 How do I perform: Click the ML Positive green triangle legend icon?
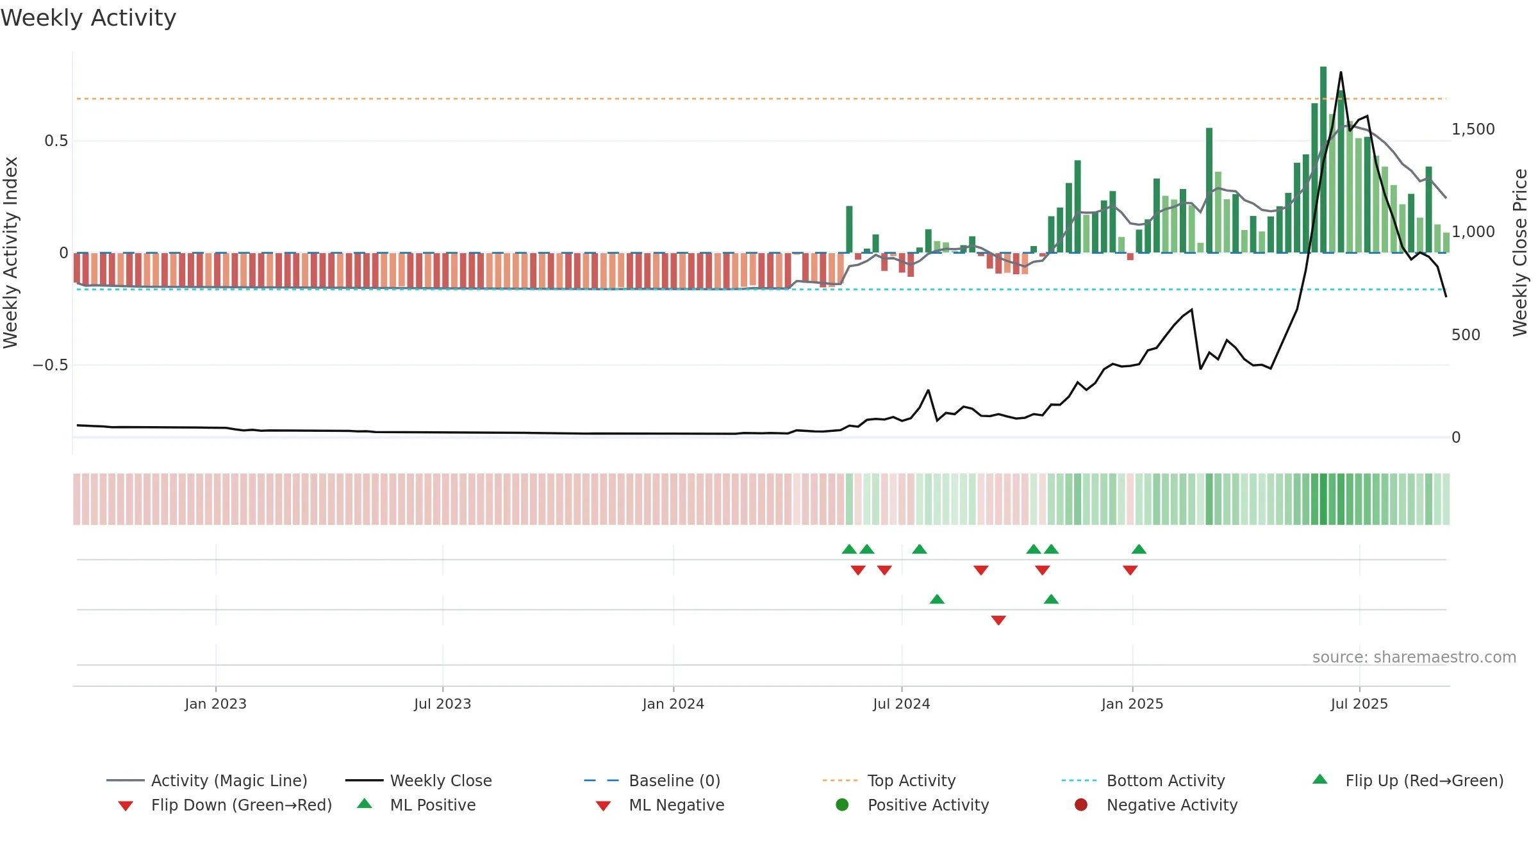click(x=365, y=803)
